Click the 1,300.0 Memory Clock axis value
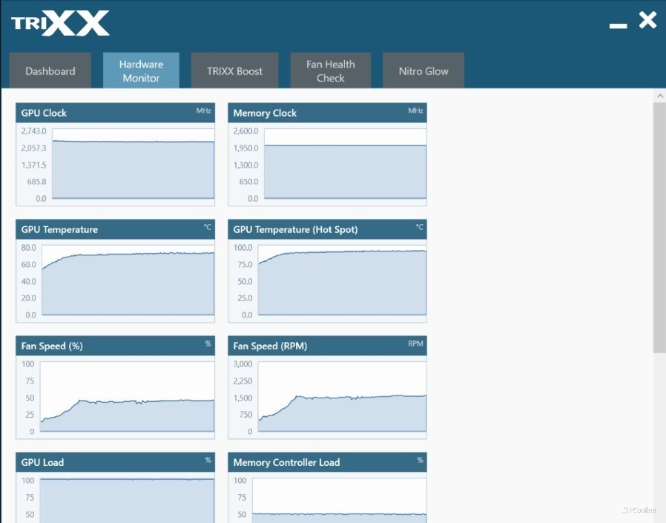Screen dimensions: 666x523 point(245,165)
